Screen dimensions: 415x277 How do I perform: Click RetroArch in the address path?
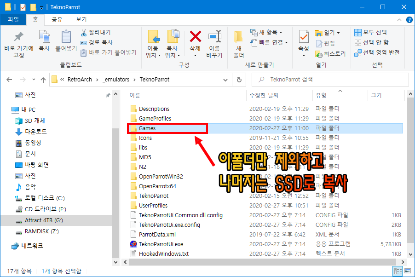coord(80,80)
